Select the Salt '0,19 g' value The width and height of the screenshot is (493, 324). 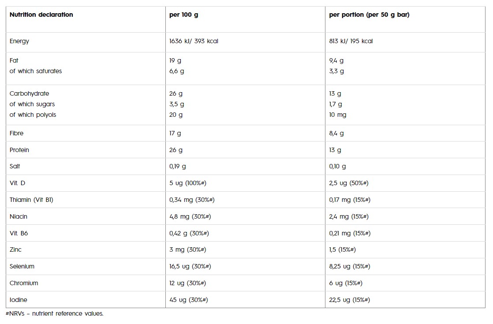click(x=178, y=167)
